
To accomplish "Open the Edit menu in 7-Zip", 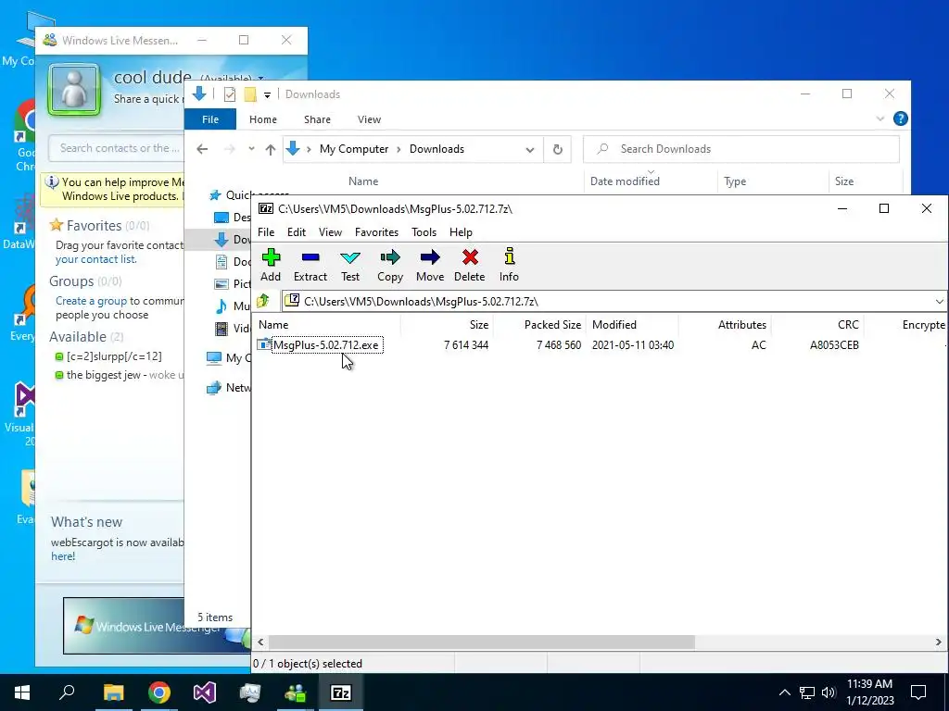I will (x=296, y=232).
